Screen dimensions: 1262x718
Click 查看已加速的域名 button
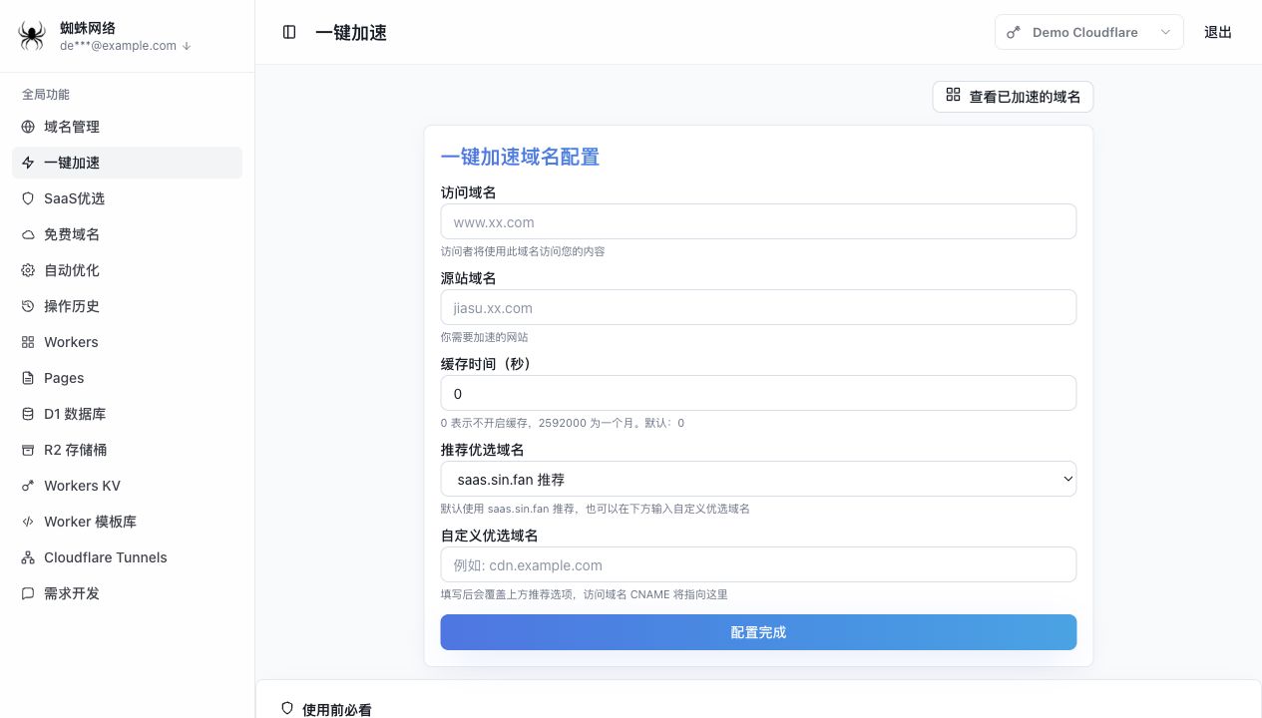[x=1013, y=97]
